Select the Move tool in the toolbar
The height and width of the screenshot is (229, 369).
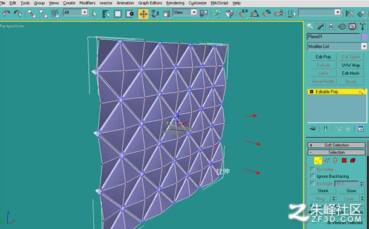[143, 14]
